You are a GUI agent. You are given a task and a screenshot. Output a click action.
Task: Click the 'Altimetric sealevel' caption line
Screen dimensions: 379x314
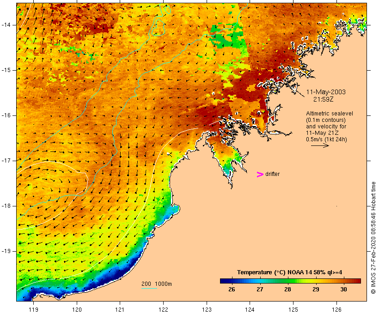[x=330, y=114]
